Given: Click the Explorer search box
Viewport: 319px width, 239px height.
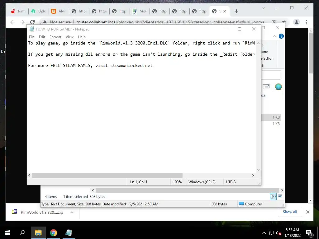Looking at the screenshot, I should coord(271,75).
